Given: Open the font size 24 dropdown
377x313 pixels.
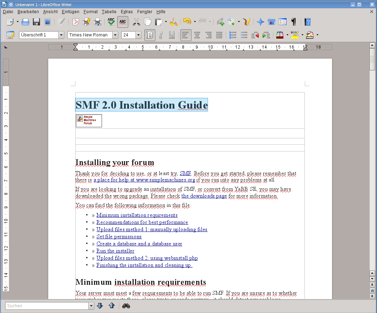Looking at the screenshot, I should pyautogui.click(x=138, y=35).
